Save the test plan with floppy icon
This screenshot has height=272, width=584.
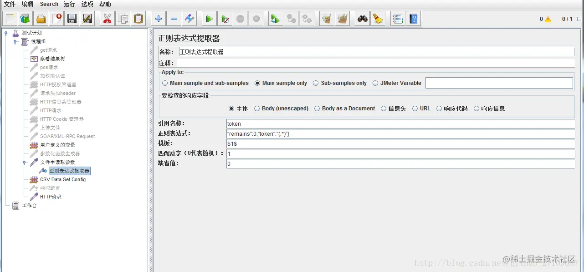pos(72,19)
